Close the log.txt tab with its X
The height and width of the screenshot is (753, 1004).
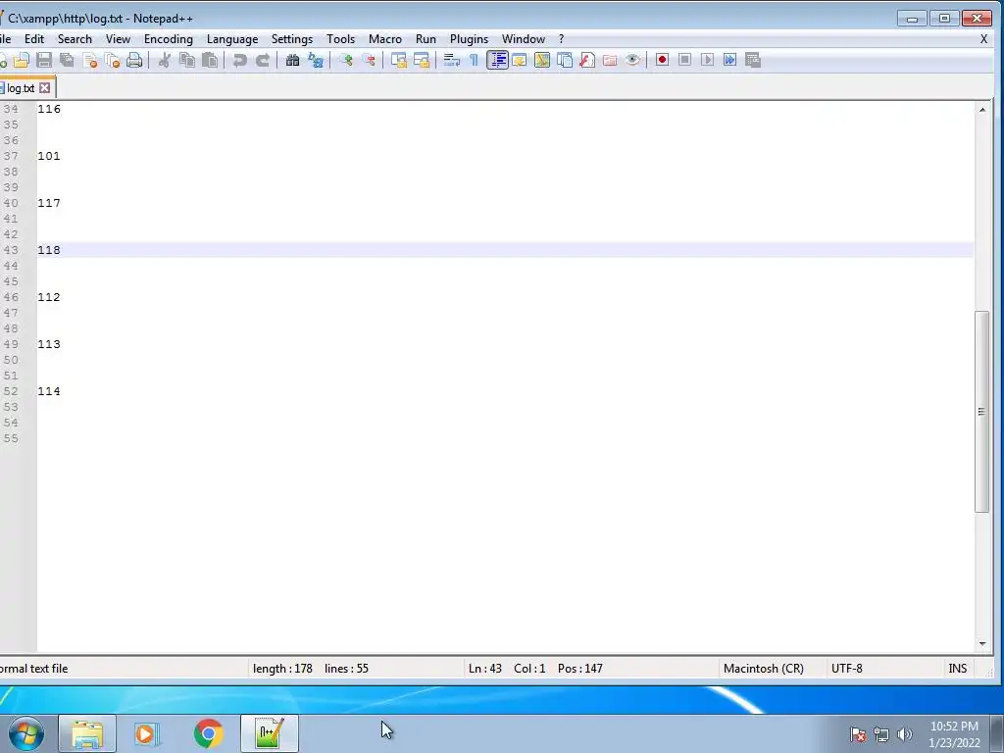45,87
